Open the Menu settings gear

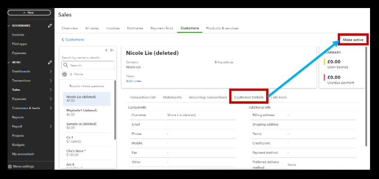tap(10, 166)
